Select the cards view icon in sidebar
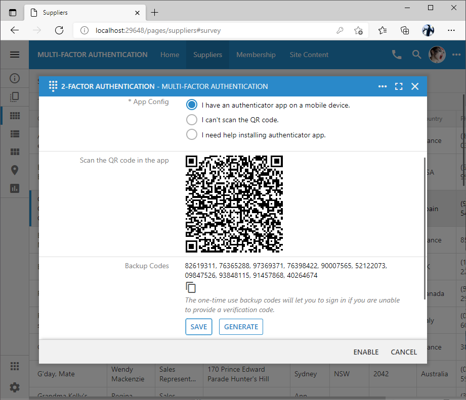Screen dimensions: 466x400 [x=15, y=152]
